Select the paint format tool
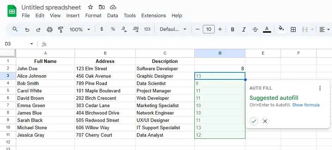Screen dimensions: 332x150 coord(60,30)
